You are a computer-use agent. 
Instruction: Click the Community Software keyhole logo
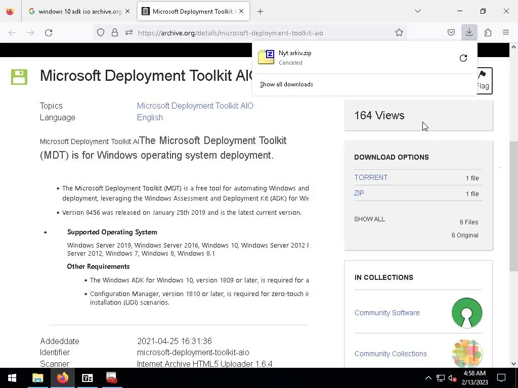click(x=466, y=313)
